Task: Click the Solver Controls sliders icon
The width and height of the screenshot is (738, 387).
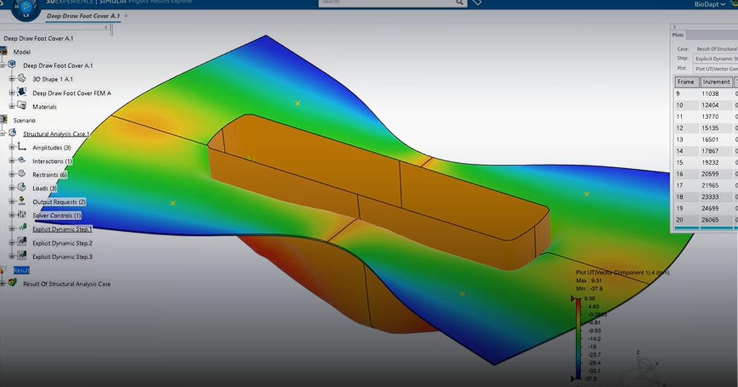Action: pos(22,215)
